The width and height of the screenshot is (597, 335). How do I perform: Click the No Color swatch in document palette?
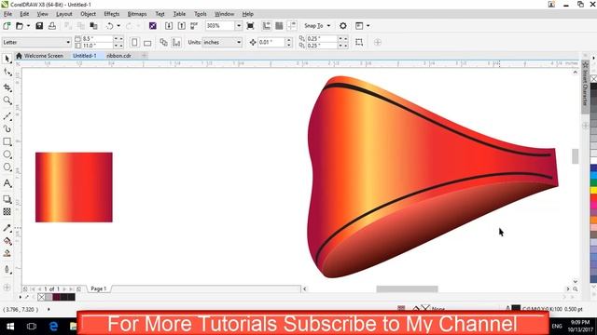(41, 297)
